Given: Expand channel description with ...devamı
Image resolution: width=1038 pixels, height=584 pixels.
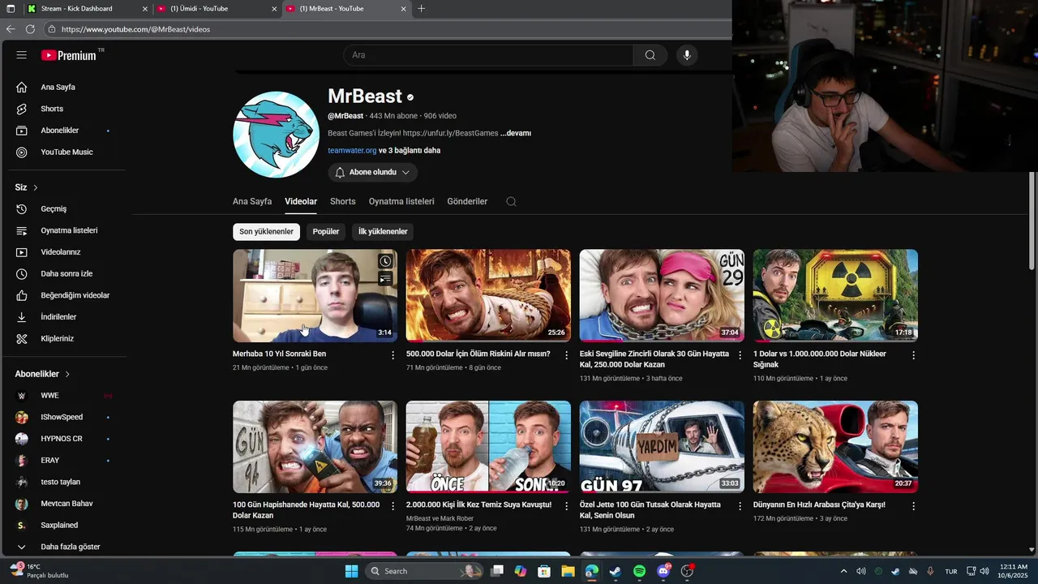Looking at the screenshot, I should click(516, 133).
